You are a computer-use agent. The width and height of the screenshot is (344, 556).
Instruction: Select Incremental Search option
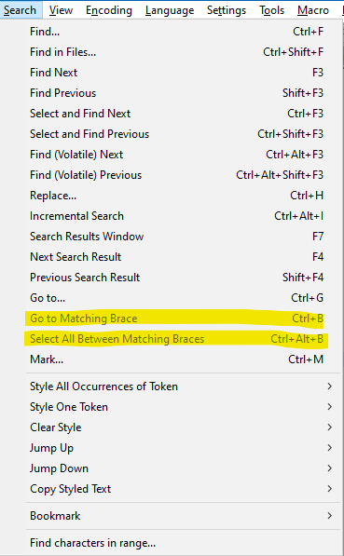point(183,216)
